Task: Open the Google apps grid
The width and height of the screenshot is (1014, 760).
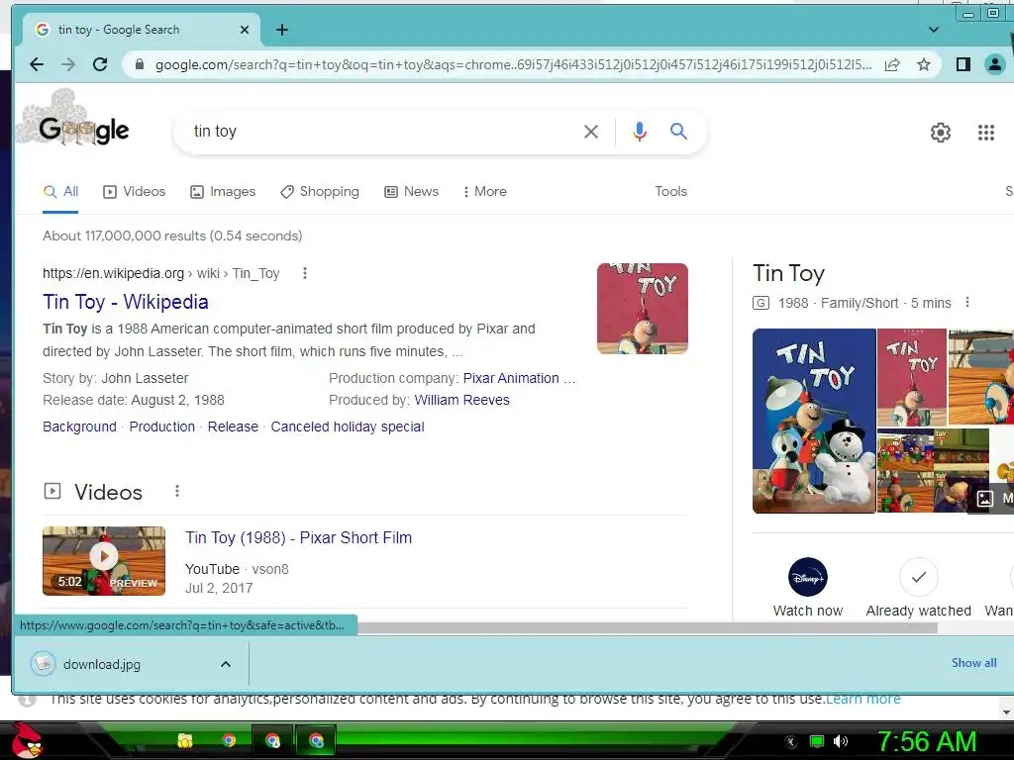Action: [x=985, y=133]
